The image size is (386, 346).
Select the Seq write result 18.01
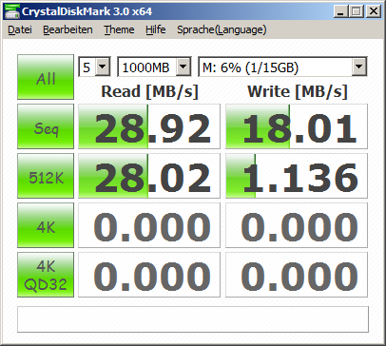297,126
